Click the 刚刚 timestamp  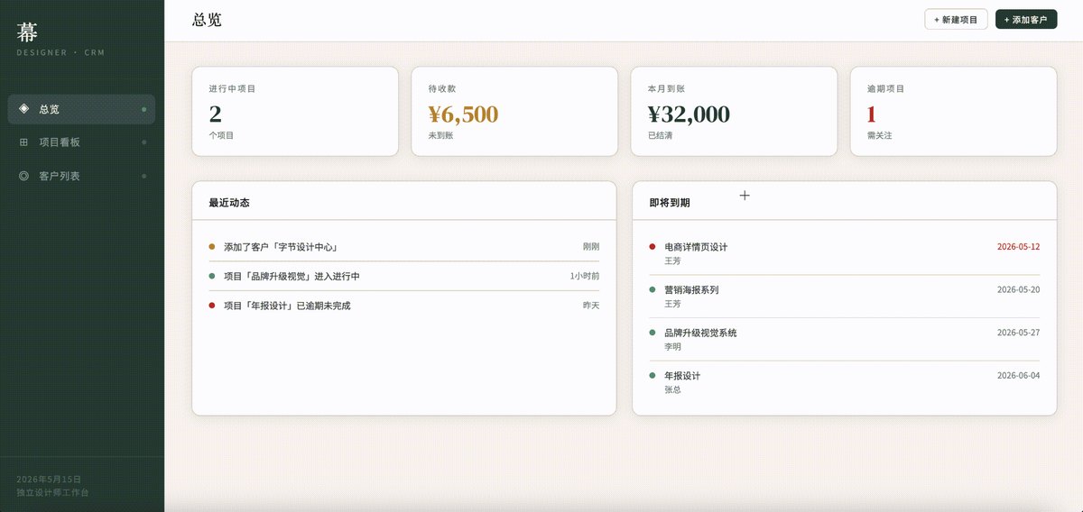591,246
